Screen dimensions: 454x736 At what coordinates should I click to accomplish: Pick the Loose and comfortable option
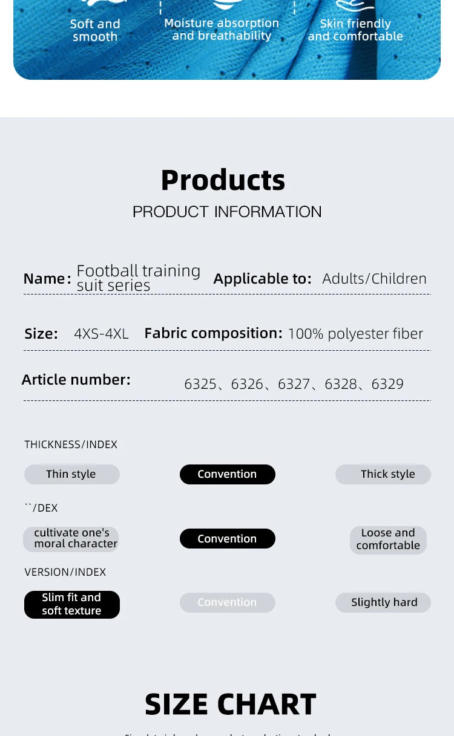click(388, 539)
